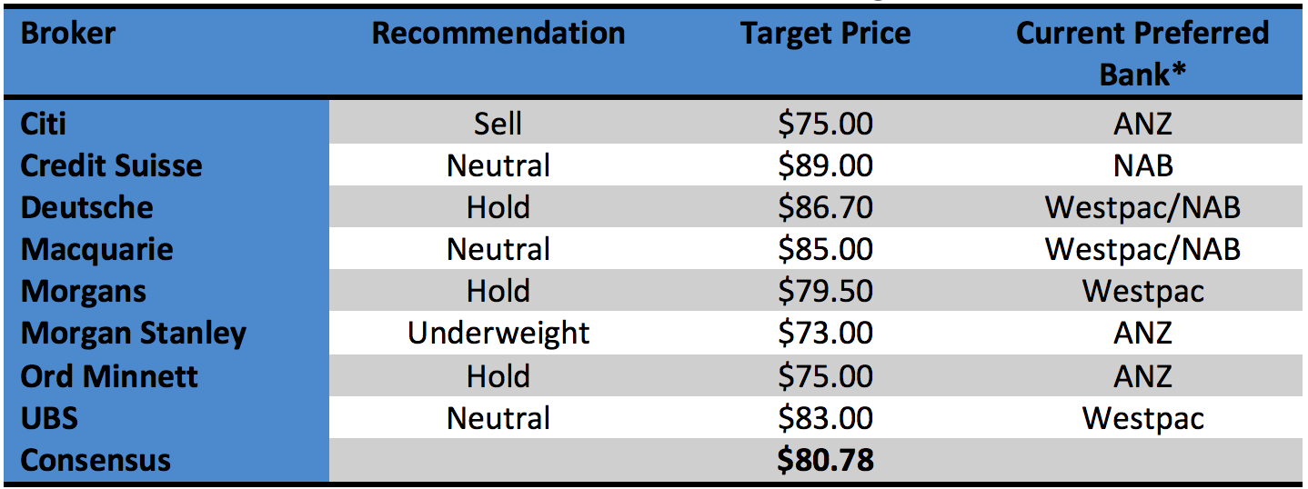Select the $89.00 target price cell
Screen dimensions: 1308x489
[x=825, y=165]
